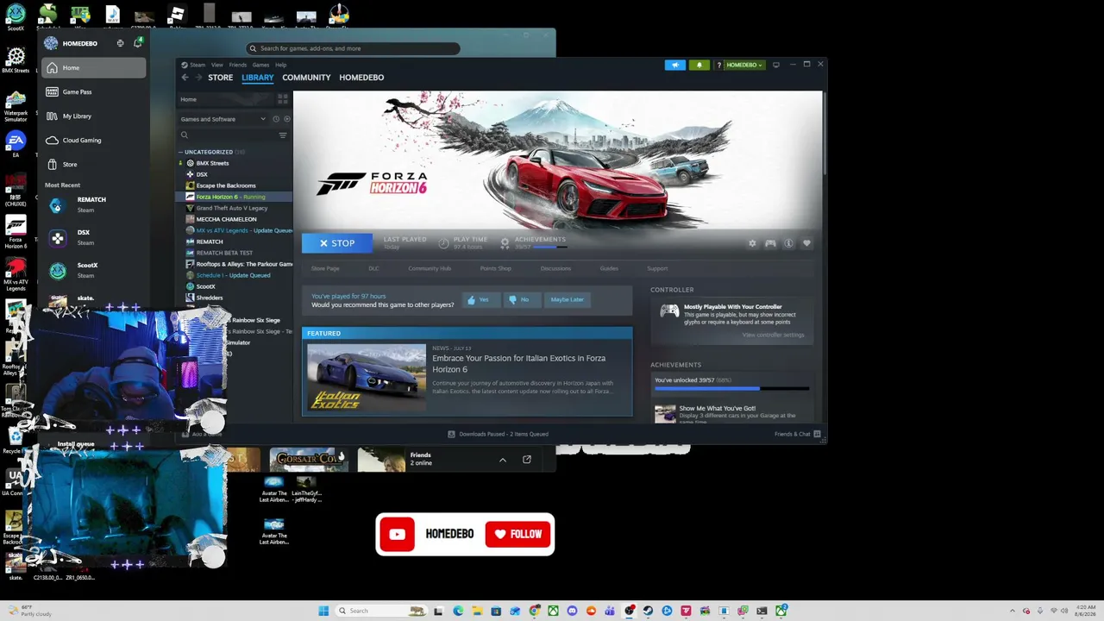Screen dimensions: 1104x621
Task: Open REMATCH in Xbox Most Recent list
Action: [x=93, y=204]
